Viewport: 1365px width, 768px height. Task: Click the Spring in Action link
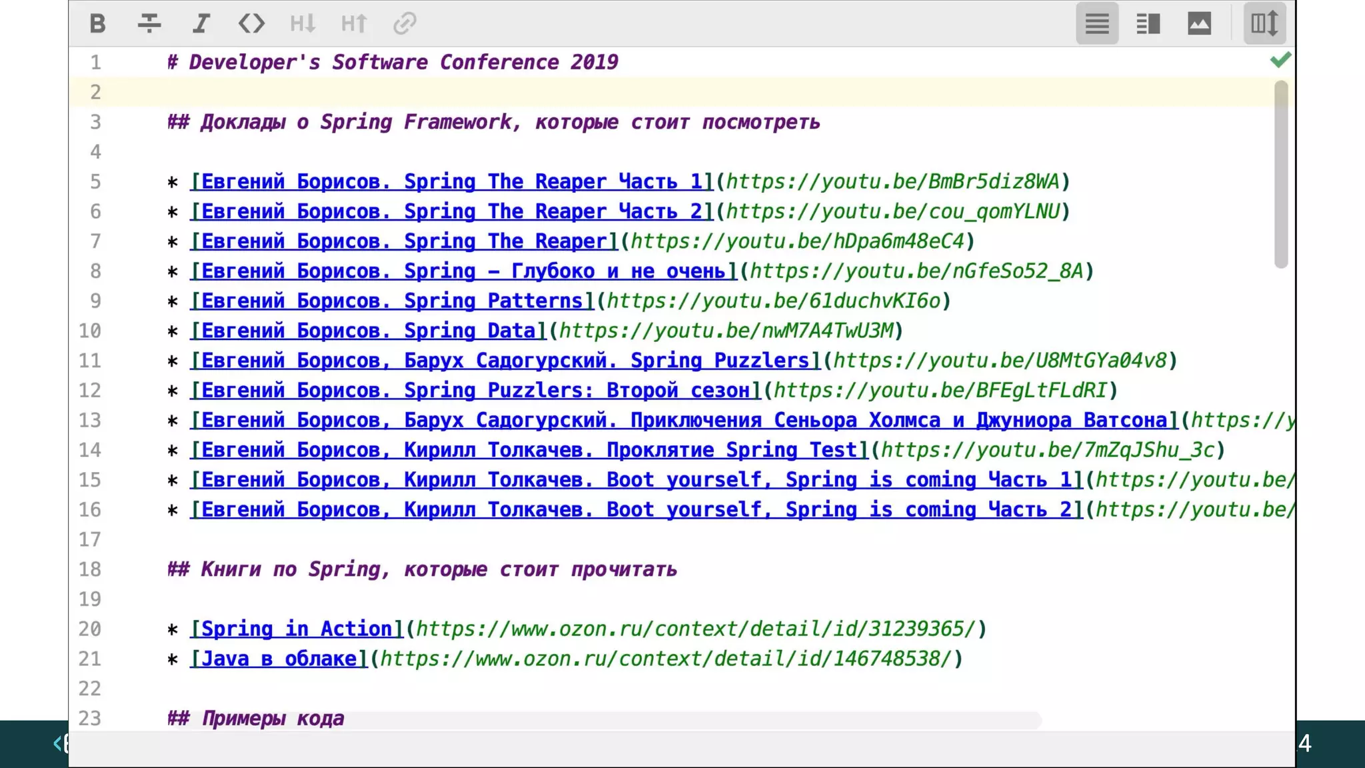click(x=297, y=629)
